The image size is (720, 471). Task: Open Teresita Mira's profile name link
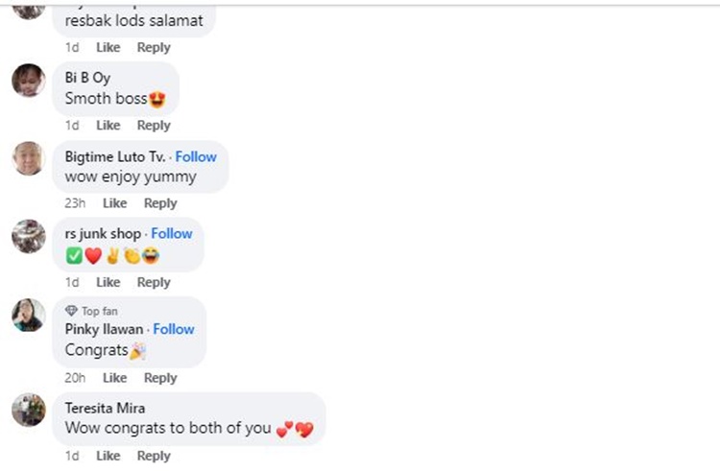click(106, 408)
